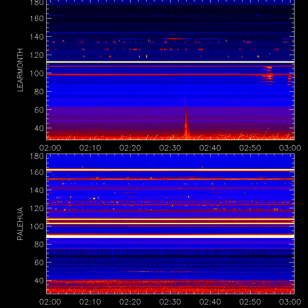The image size is (308, 308).
Task: Pick the 80 frequency label on the Learmonth axis
Action: coord(39,92)
